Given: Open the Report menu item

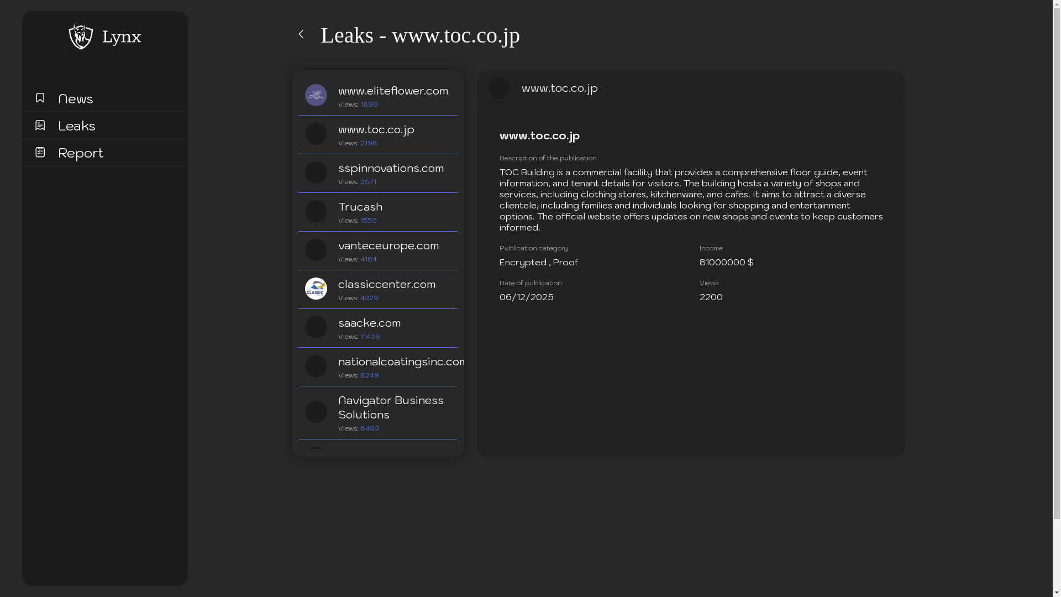Looking at the screenshot, I should (x=81, y=153).
